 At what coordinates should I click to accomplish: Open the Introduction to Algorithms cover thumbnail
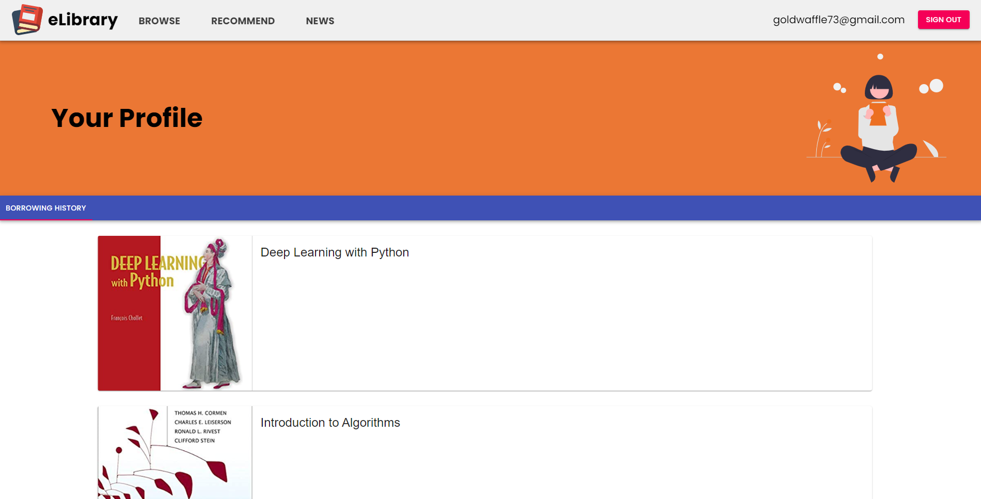tap(175, 453)
